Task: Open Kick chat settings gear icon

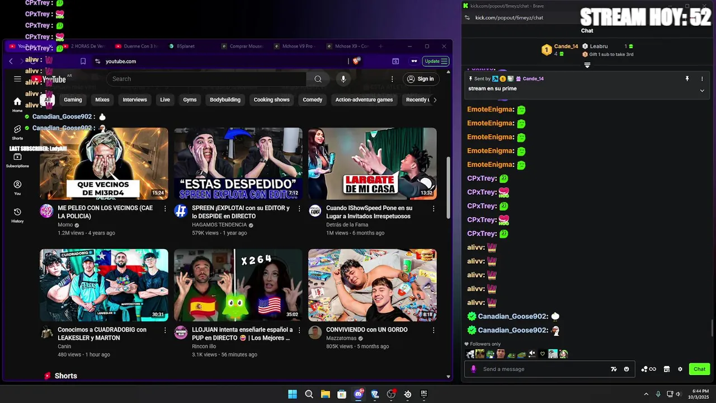Action: (680, 369)
